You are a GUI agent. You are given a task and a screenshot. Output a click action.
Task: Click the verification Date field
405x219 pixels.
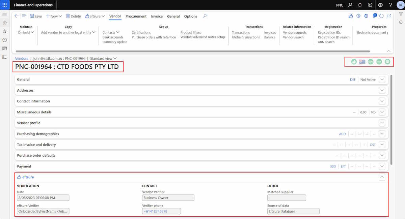(43, 198)
